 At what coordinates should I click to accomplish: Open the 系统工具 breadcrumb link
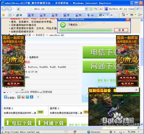pyautogui.click(x=27, y=35)
